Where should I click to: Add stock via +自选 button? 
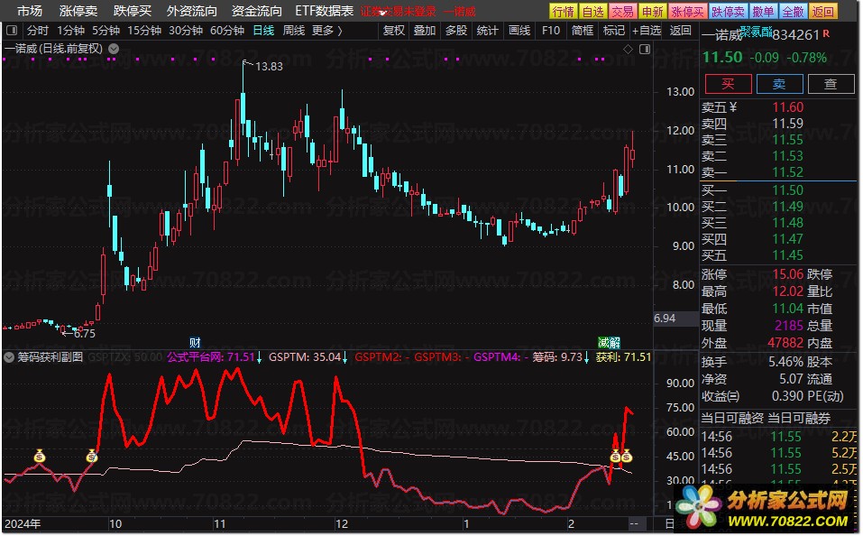tap(647, 31)
